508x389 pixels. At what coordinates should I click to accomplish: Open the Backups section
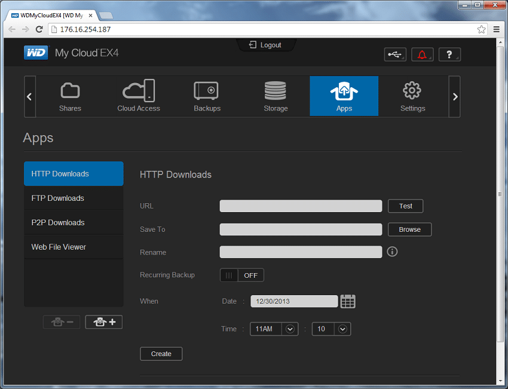207,96
